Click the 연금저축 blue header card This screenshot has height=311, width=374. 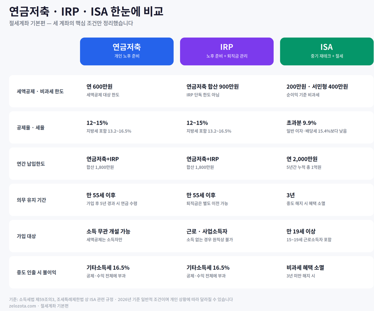click(127, 51)
